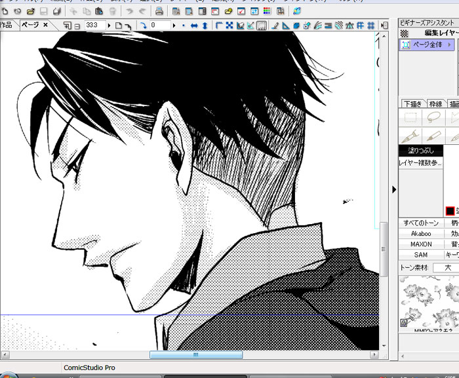459x378 pixels.
Task: Open the 下描き tab
Action: pos(412,104)
